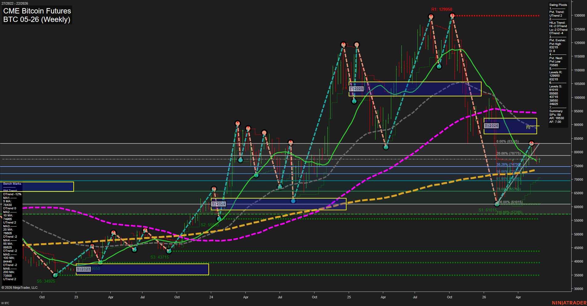Screen dimensions: 587x306
Task: Click the 'Swing Pivots' panel heading
Action: click(558, 5)
